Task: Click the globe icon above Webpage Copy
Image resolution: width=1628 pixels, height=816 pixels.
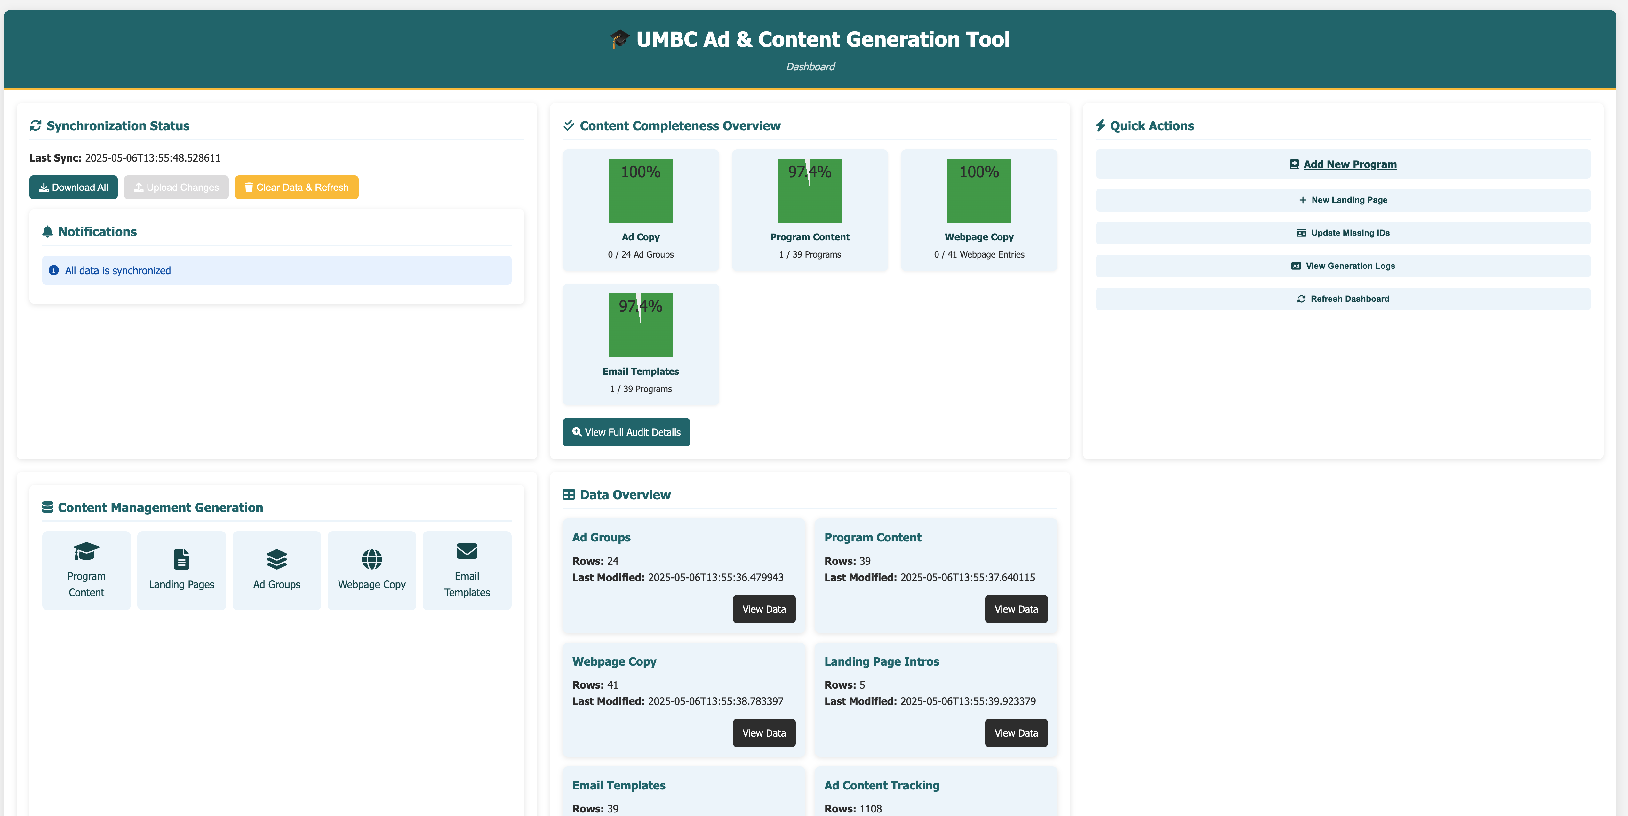Action: (371, 559)
